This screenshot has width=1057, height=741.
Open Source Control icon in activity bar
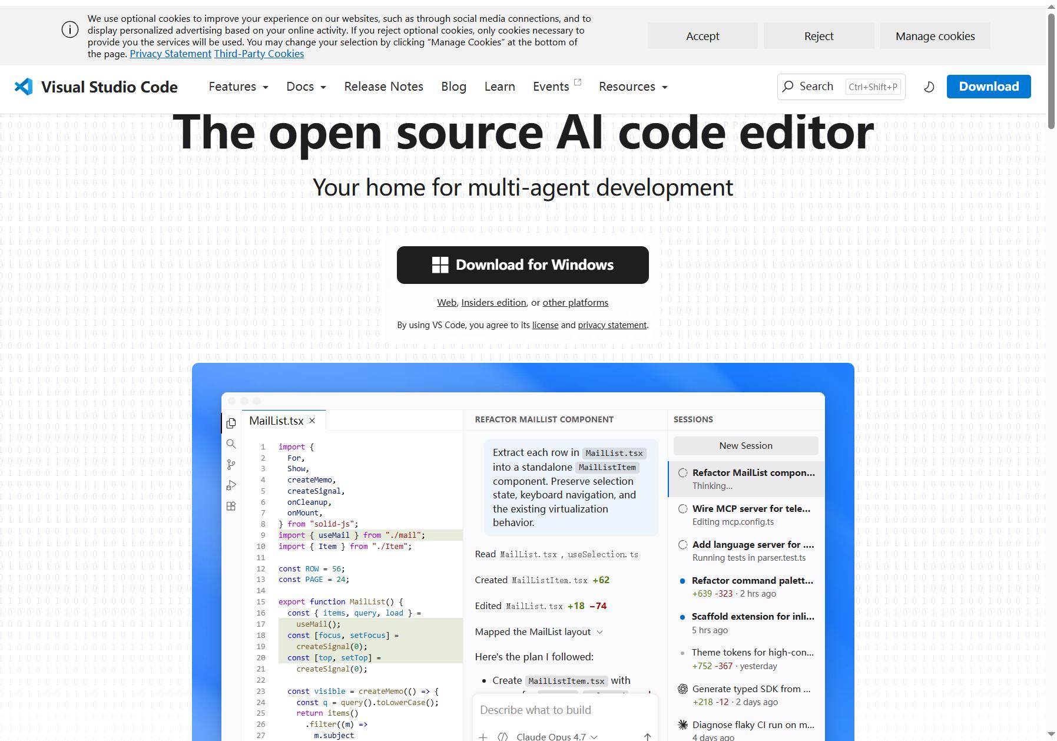[231, 465]
